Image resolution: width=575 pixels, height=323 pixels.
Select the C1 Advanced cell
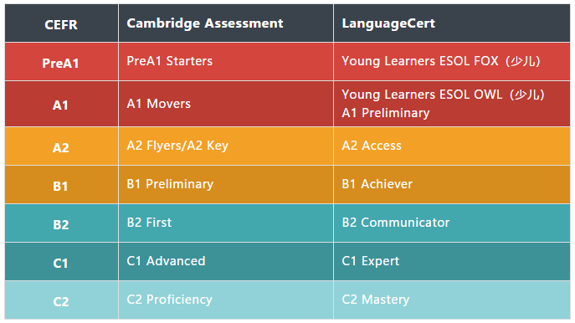[x=226, y=261]
